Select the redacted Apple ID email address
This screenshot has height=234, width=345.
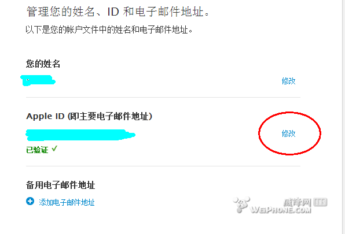click(80, 135)
